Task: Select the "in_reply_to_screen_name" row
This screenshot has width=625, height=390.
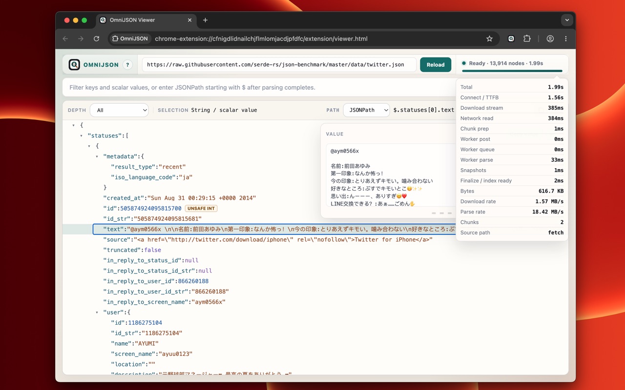Action: 164,302
